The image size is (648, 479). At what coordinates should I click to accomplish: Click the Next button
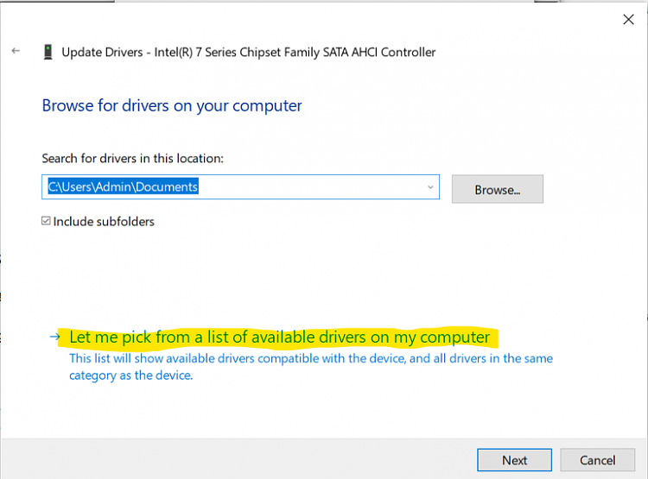pos(515,460)
